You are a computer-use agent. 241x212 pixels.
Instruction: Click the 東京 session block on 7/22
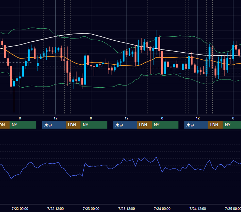tap(54, 125)
